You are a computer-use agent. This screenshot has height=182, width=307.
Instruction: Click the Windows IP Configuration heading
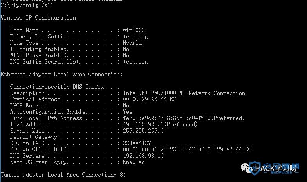(38, 18)
